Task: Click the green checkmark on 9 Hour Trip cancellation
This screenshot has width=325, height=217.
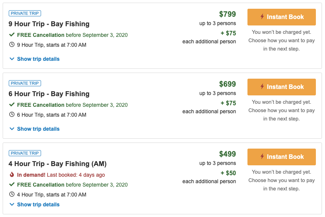Action: tap(12, 35)
